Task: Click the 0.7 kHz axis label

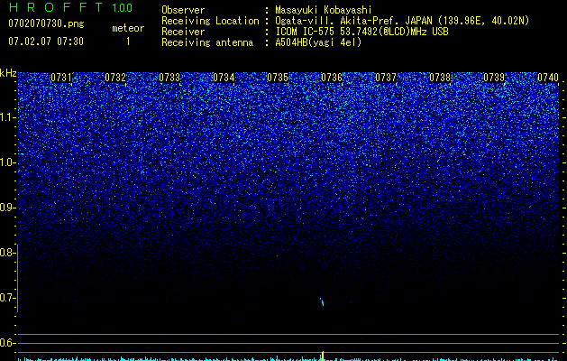Action: point(7,298)
